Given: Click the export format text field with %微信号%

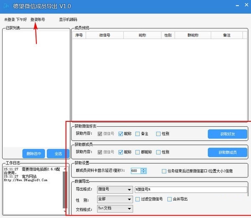Looking at the screenshot, I should [x=190, y=190].
